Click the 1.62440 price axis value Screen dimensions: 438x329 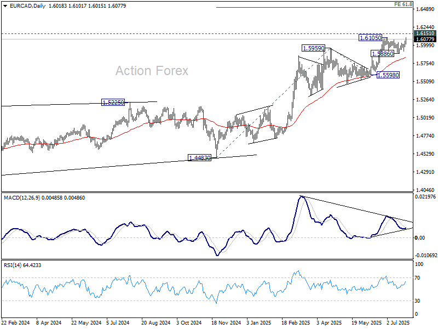[x=425, y=27]
